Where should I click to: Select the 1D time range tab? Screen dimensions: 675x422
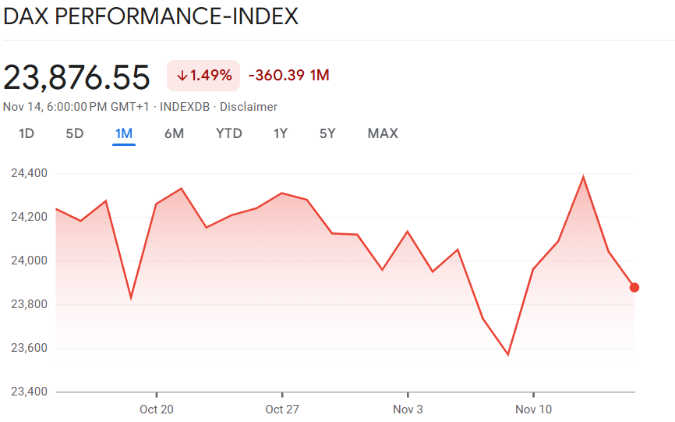pos(27,133)
